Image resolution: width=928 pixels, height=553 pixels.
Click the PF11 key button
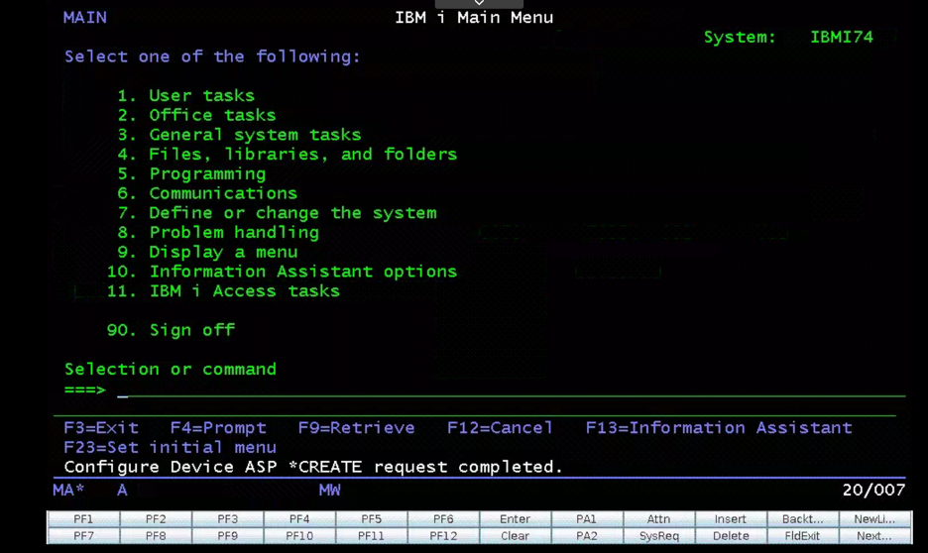pos(371,536)
